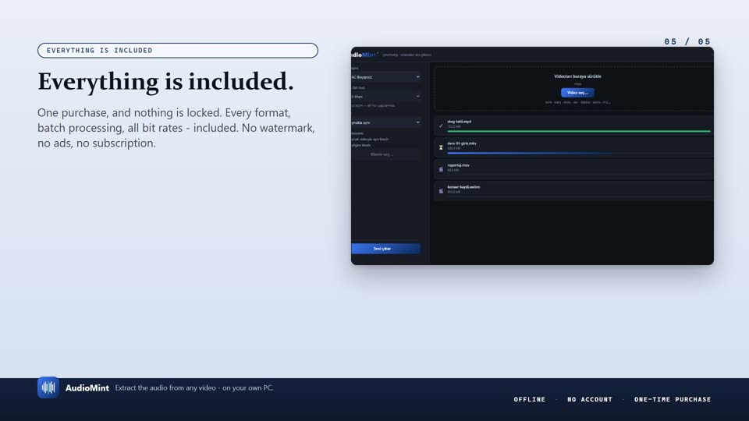Click the OFFLINE label in the footer
This screenshot has width=749, height=421.
(529, 399)
